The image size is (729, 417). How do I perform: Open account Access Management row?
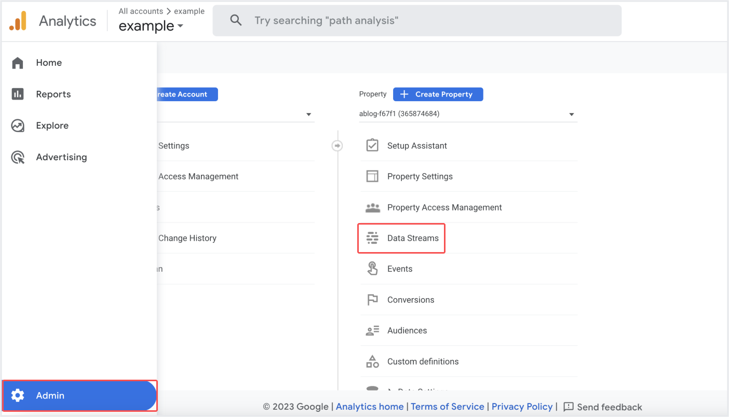pos(236,176)
